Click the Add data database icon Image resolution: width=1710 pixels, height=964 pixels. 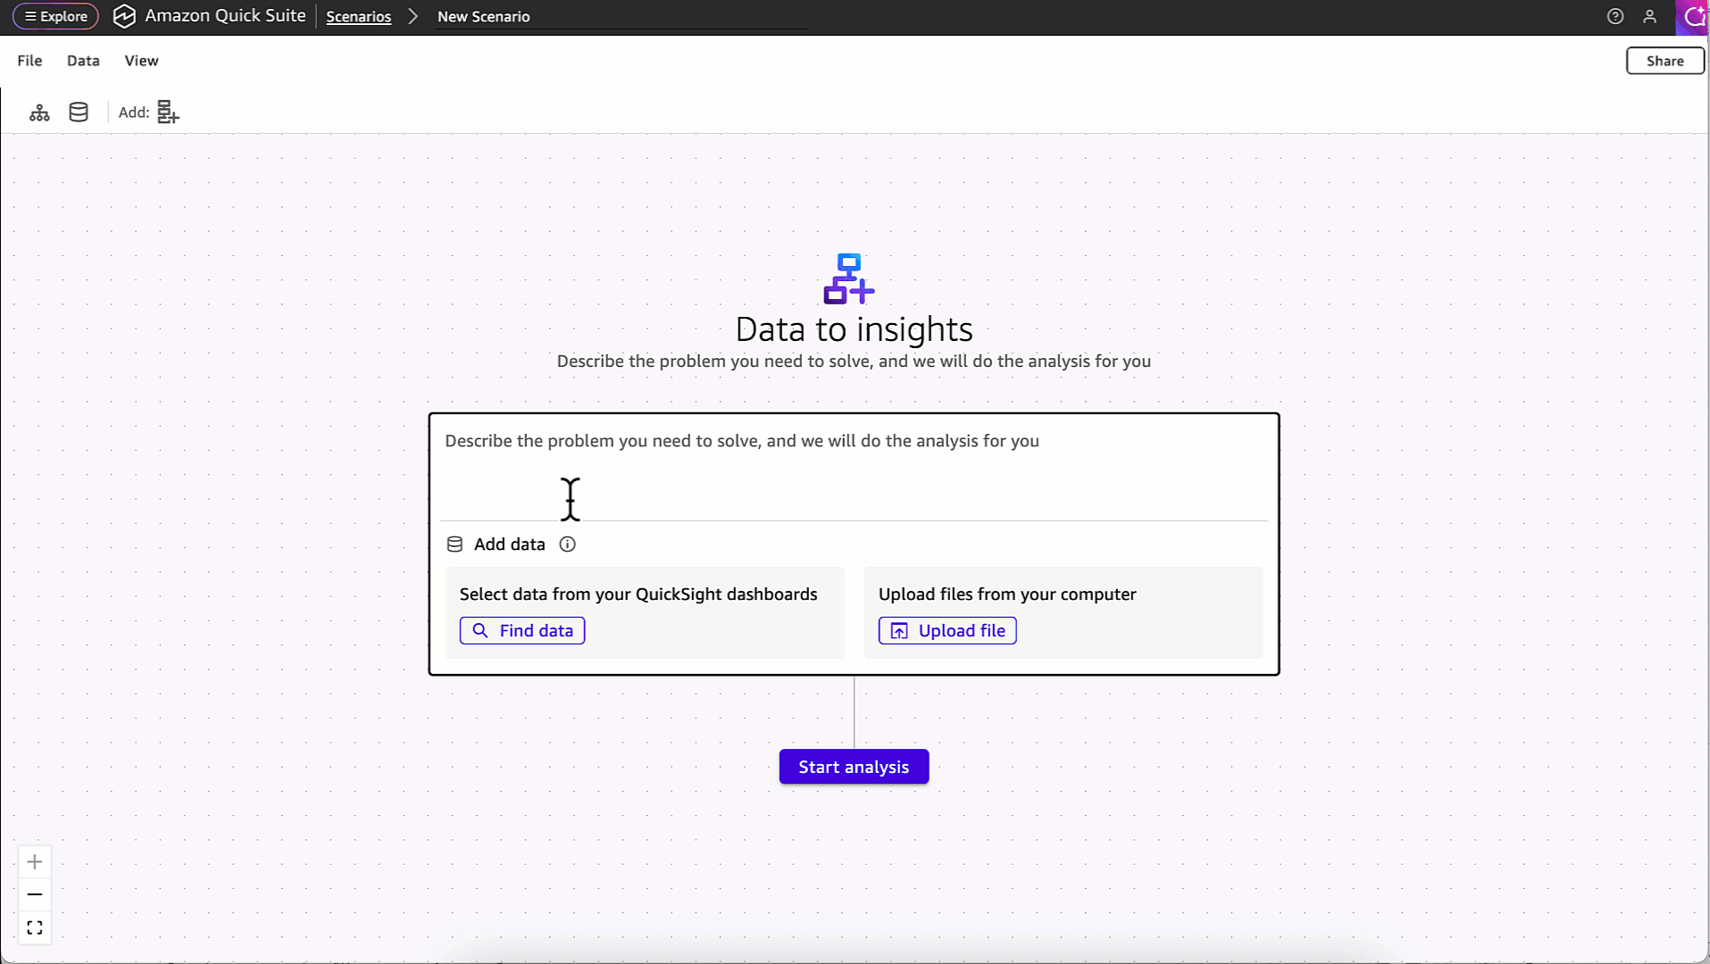coord(455,544)
